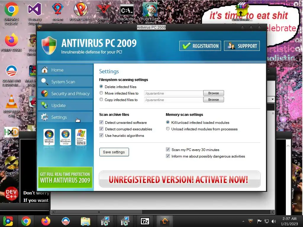This screenshot has width=303, height=227.
Task: Click the Certified for Windows 7 badge
Action: tap(49, 137)
